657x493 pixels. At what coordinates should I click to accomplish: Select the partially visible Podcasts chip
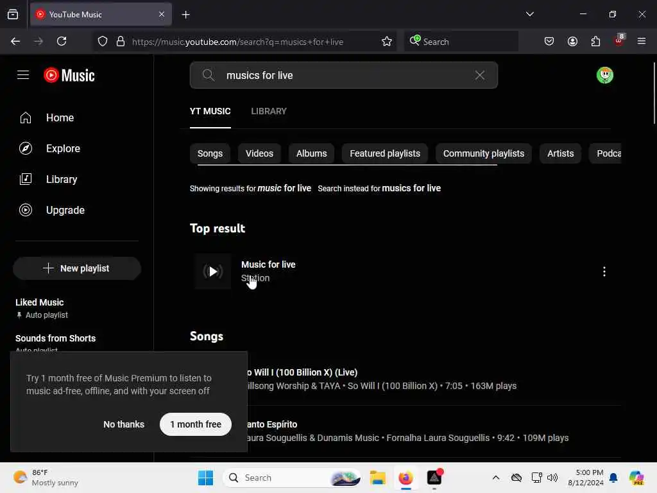(606, 153)
